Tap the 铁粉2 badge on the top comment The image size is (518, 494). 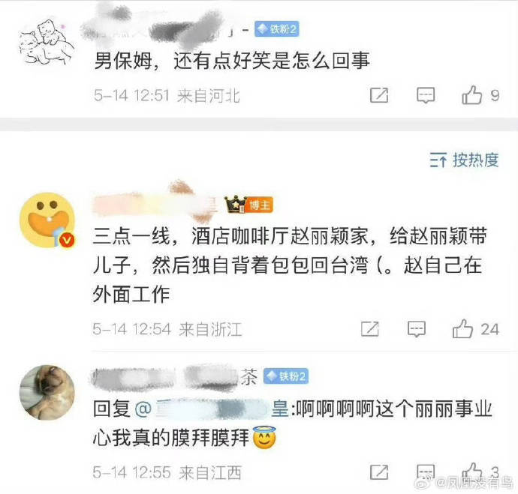(277, 29)
